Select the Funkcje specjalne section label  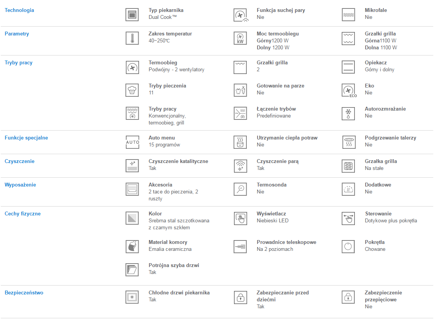coord(26,138)
